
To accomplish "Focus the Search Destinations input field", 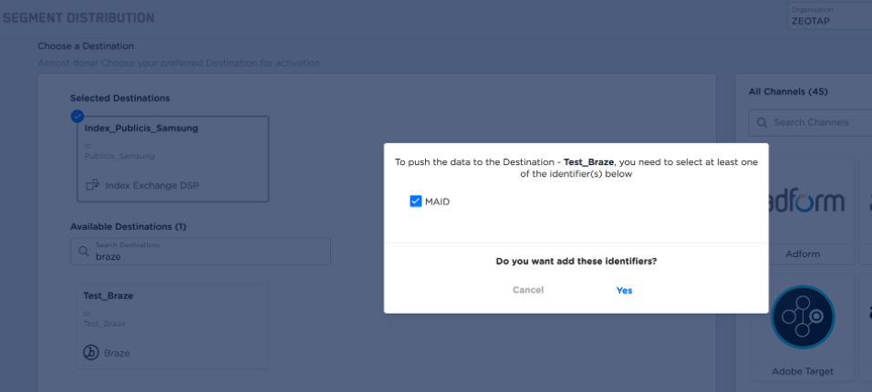I will coord(210,256).
